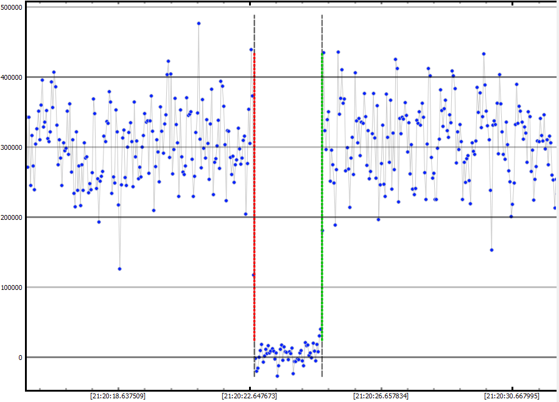This screenshot has width=559, height=402.
Task: Click the 21:20:26.657834 time axis label
Action: point(381,395)
